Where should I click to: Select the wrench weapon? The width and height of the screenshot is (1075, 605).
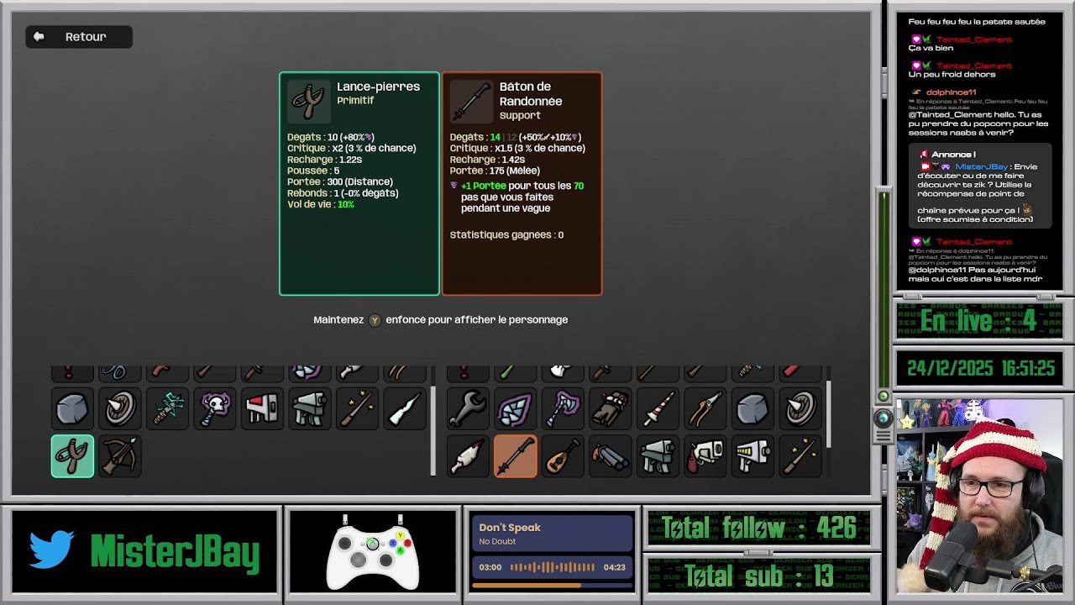468,408
